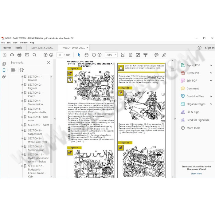Select SECTION 9 - Wheel and Tyres bookmark
Screen dimensions: 215x215
(37, 140)
